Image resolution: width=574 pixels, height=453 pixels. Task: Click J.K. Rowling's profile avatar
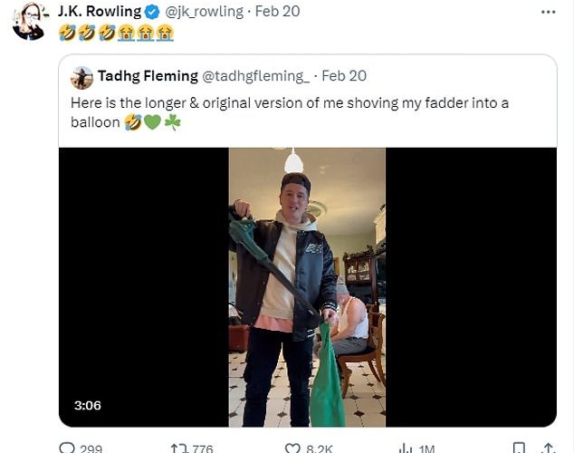29,21
